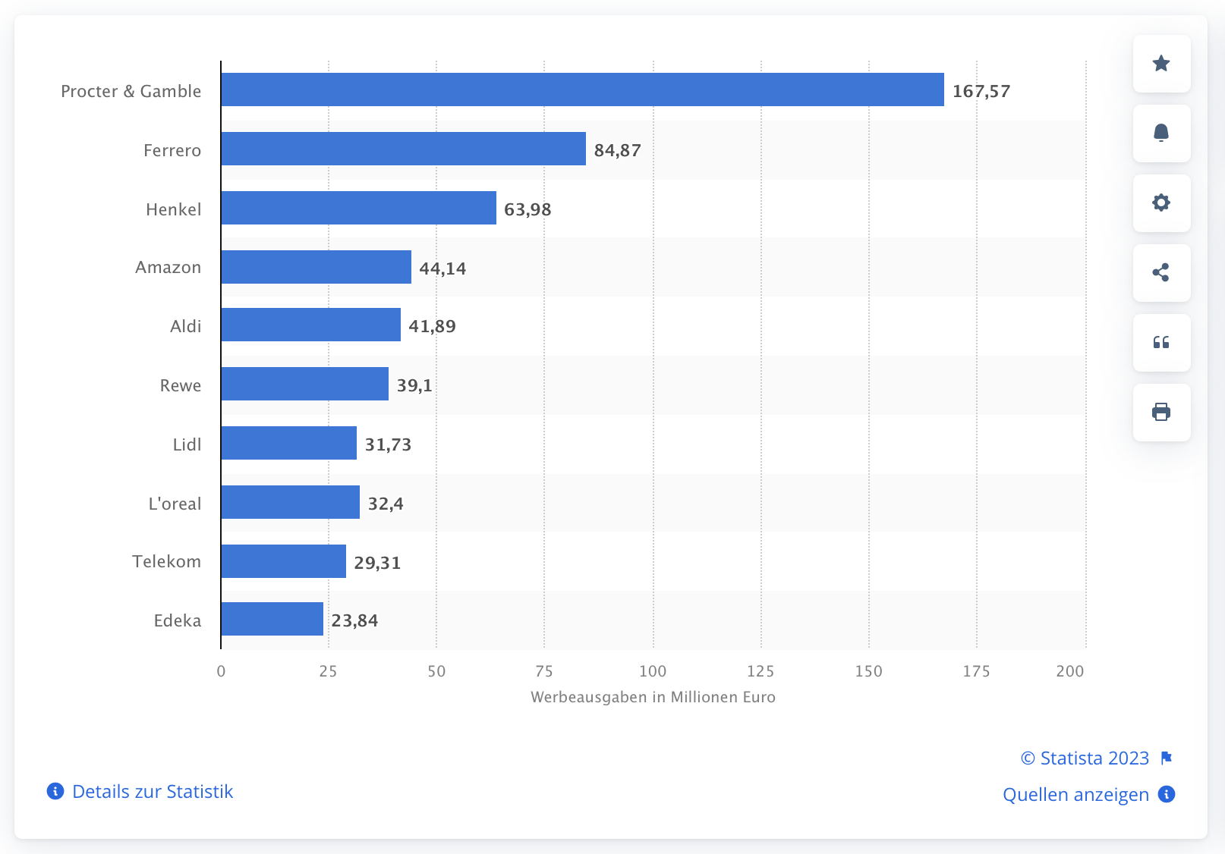This screenshot has width=1225, height=854.
Task: Click the Edeka bar
Action: 272,619
